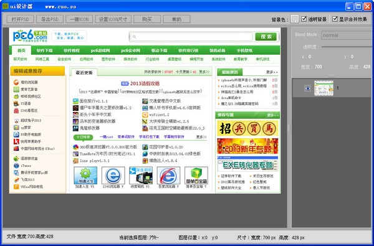The image size is (374, 246).
Task: Click the 编辑诚意推荐 header in the canvas
Action: [37, 71]
